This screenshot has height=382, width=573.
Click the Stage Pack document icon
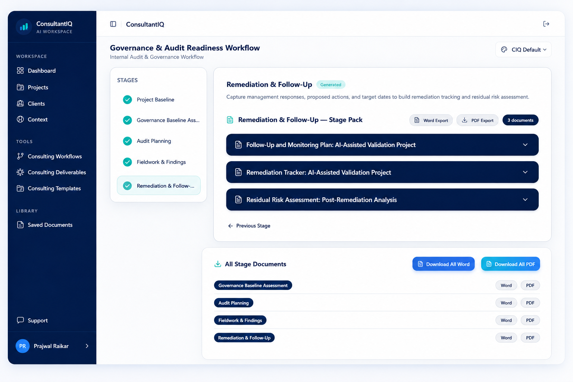tap(230, 120)
